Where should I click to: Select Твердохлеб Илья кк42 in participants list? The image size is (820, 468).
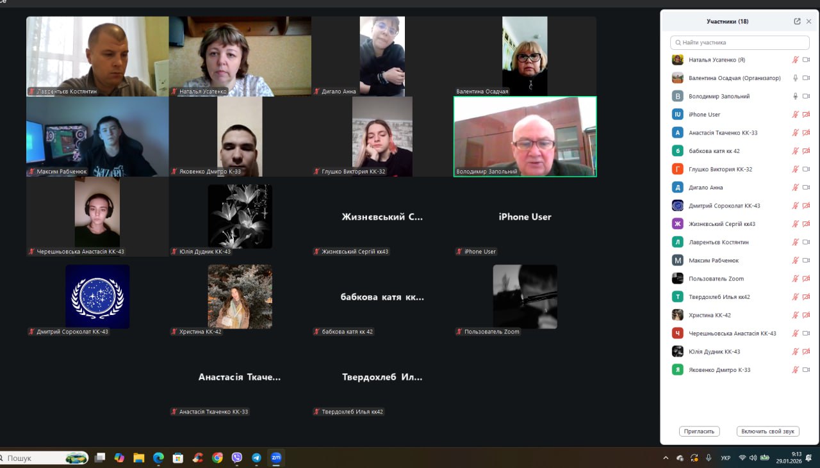[x=719, y=297]
